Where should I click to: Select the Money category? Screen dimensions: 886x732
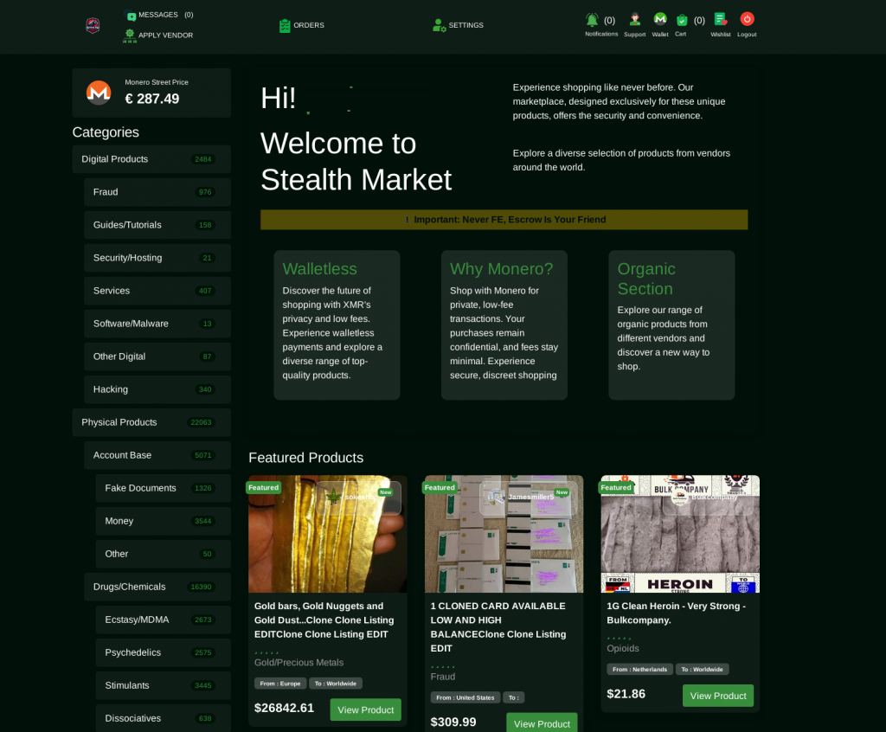click(164, 521)
